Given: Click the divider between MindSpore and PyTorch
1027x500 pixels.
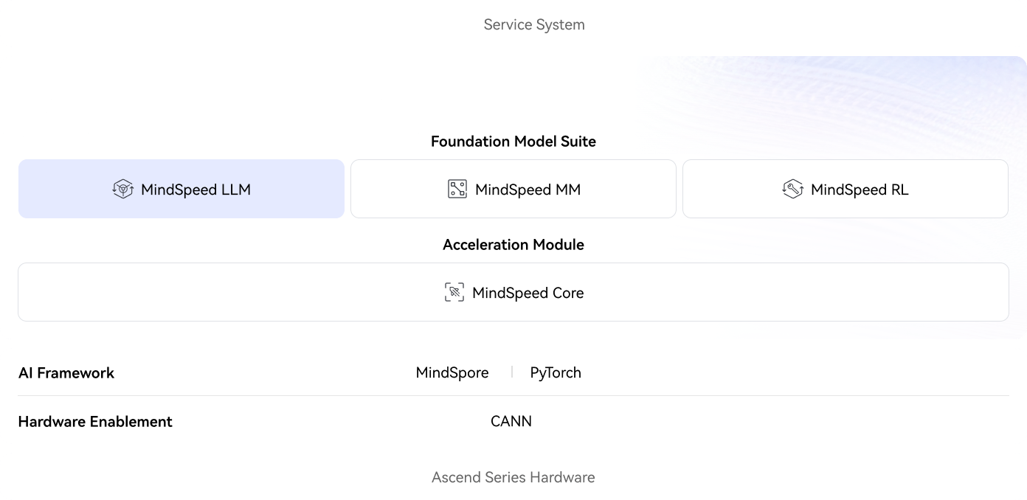Looking at the screenshot, I should coord(511,372).
